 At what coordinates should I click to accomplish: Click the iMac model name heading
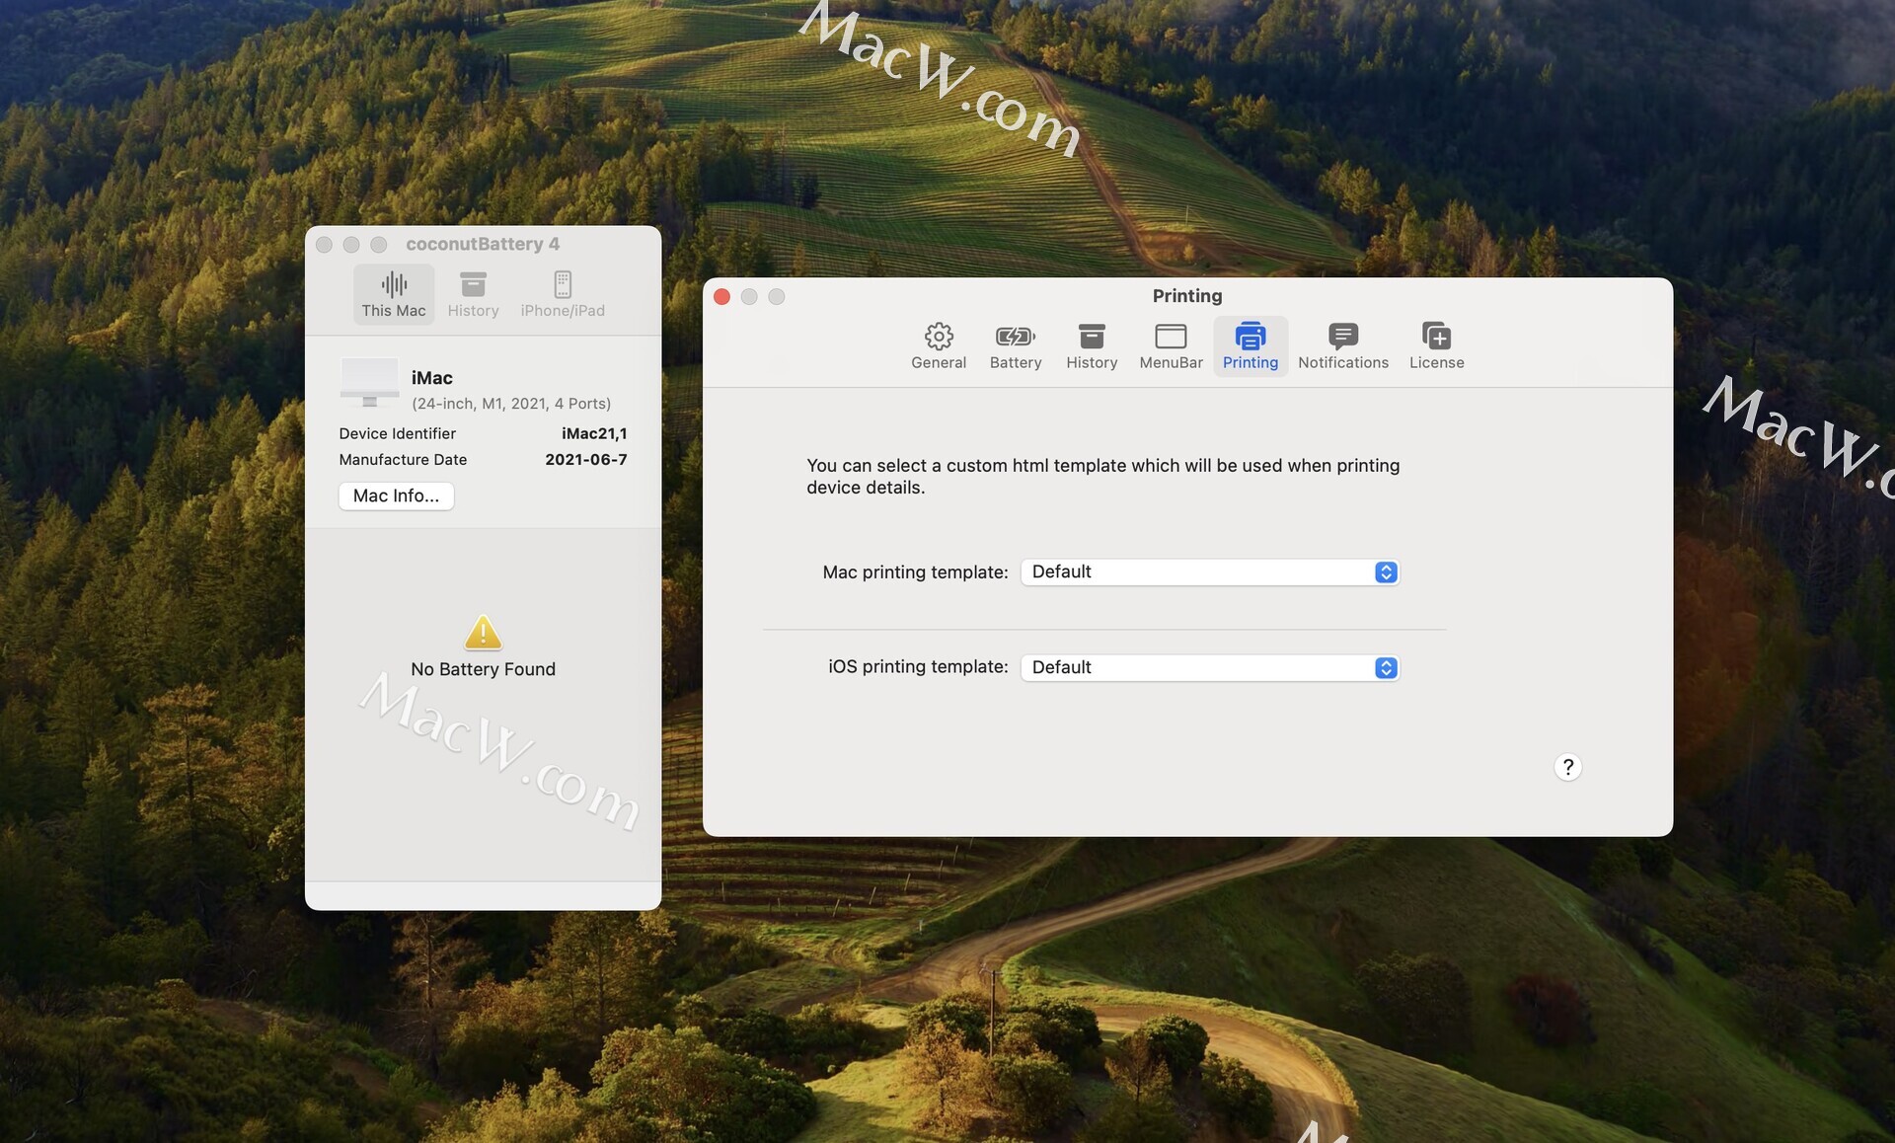(432, 378)
